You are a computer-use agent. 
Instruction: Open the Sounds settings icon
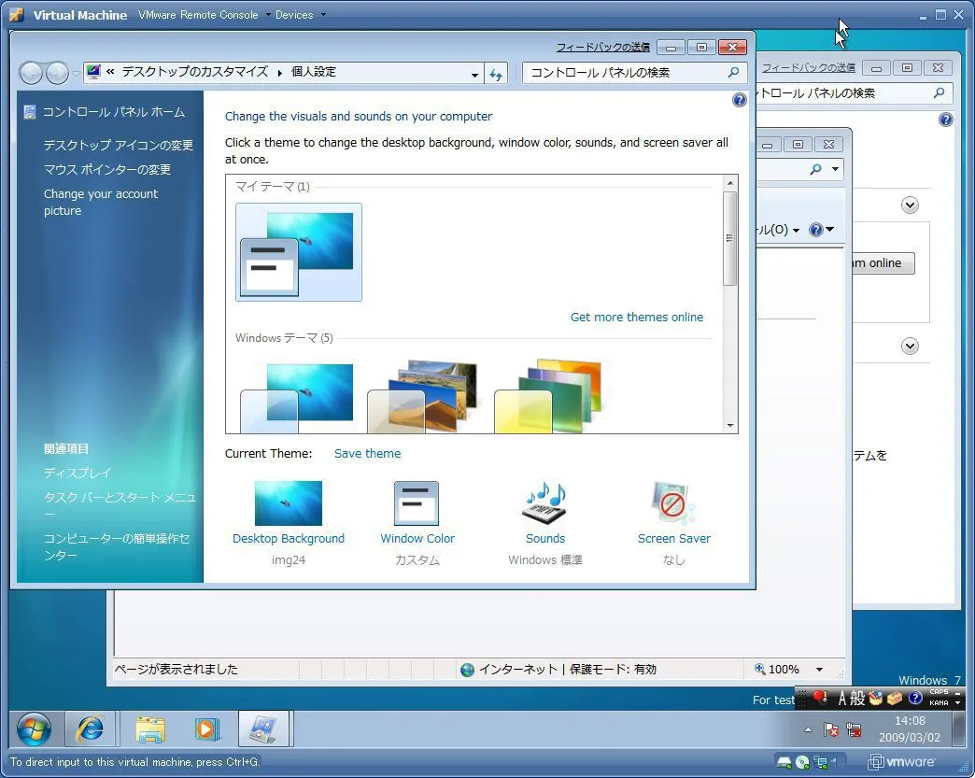pyautogui.click(x=544, y=504)
